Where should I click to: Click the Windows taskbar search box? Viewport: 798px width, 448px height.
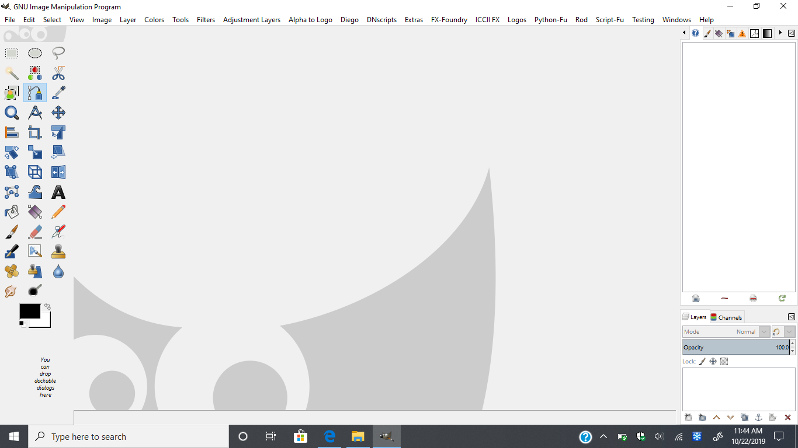coord(129,436)
